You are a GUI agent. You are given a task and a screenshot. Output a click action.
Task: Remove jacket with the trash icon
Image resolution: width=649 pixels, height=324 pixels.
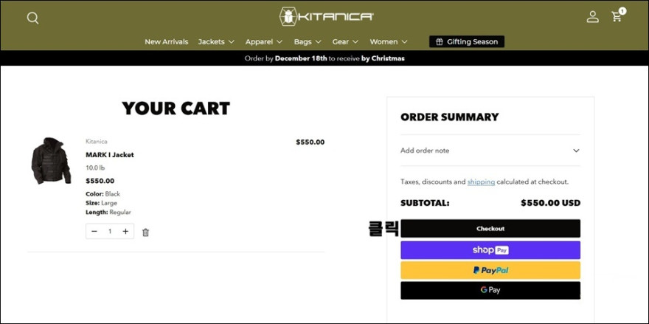click(146, 232)
